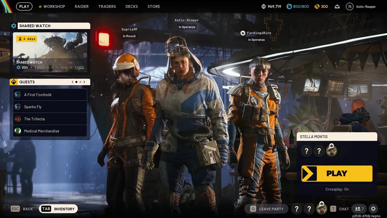Screen dimensions: 387x218
Task: Click the STELLA MONTIS map title
Action: [314, 137]
